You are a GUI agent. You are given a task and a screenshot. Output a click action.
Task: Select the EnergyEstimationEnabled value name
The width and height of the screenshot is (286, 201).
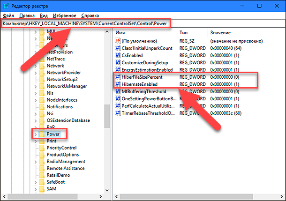click(x=147, y=70)
